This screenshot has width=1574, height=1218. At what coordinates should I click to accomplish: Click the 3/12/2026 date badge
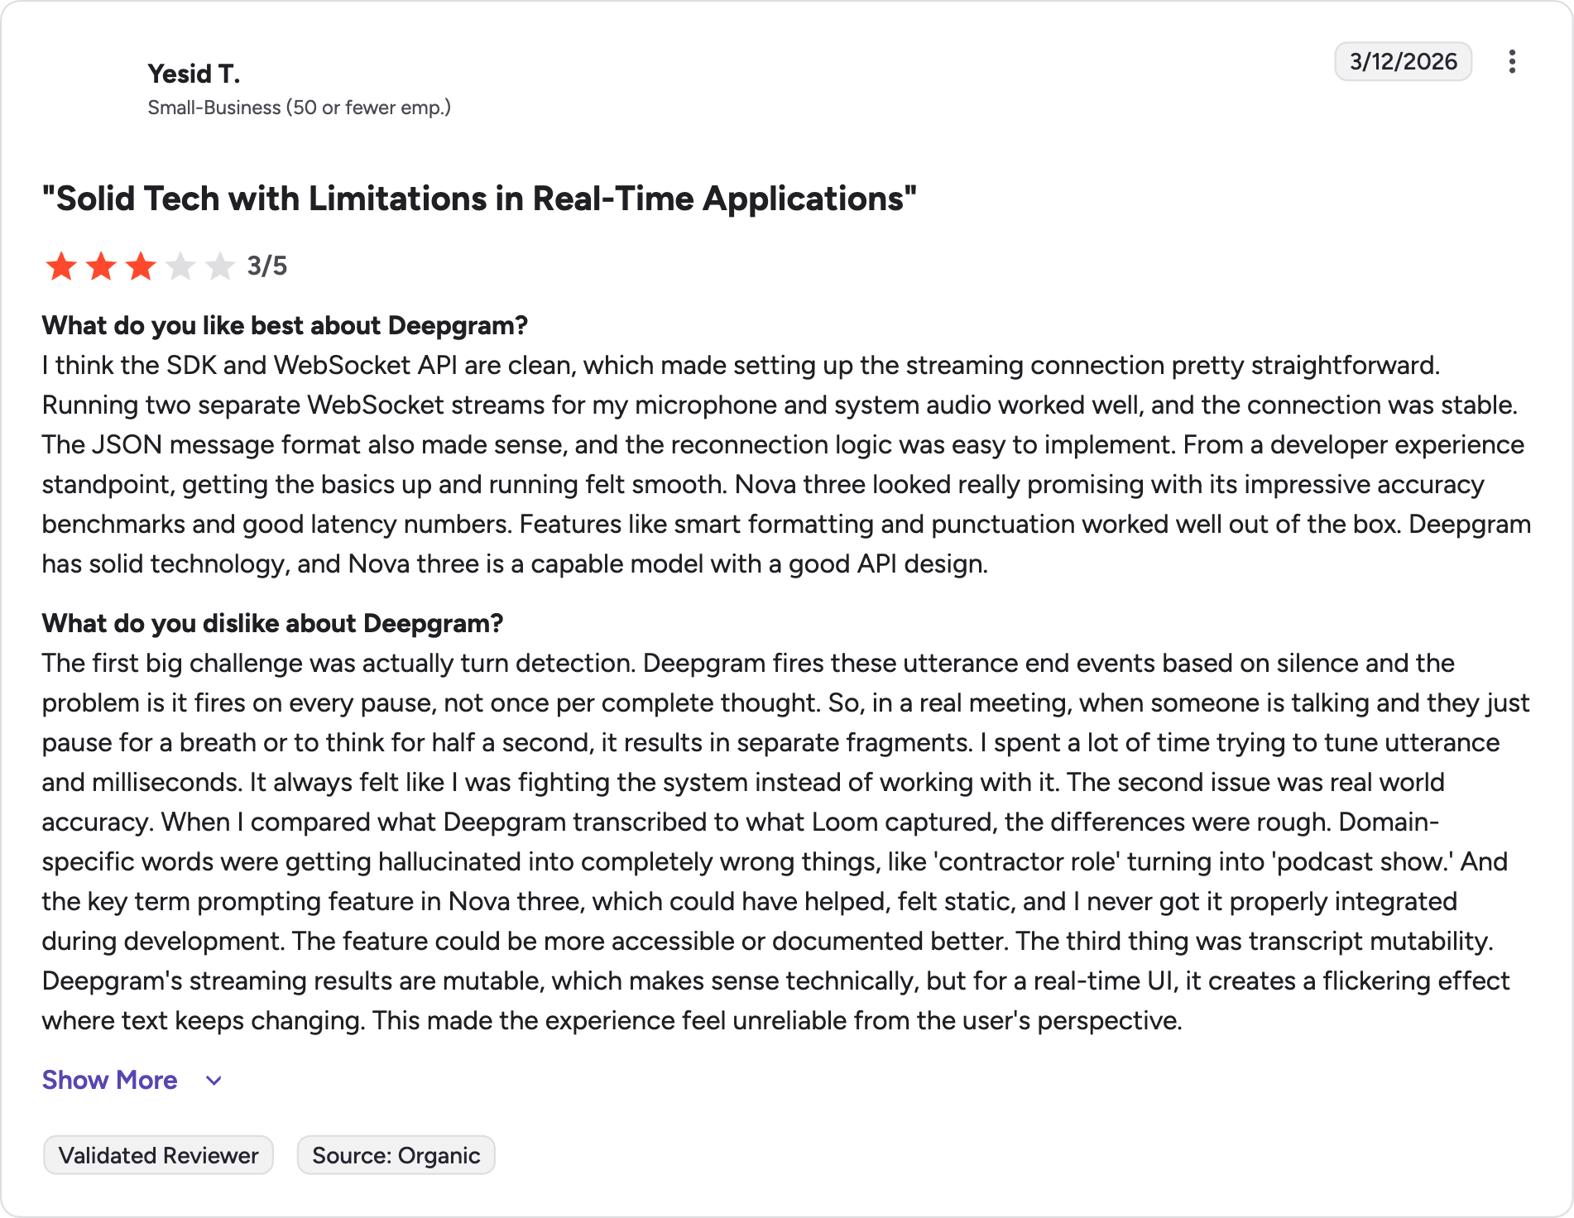coord(1403,61)
